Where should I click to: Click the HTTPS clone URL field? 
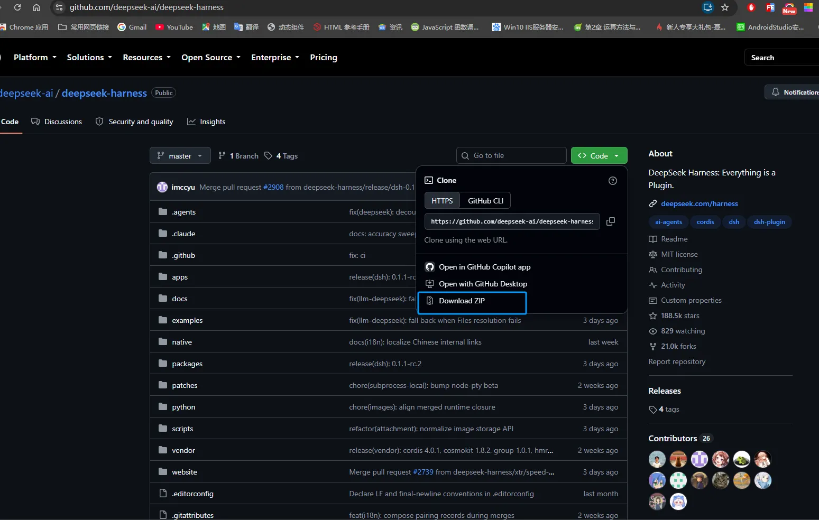pos(512,221)
